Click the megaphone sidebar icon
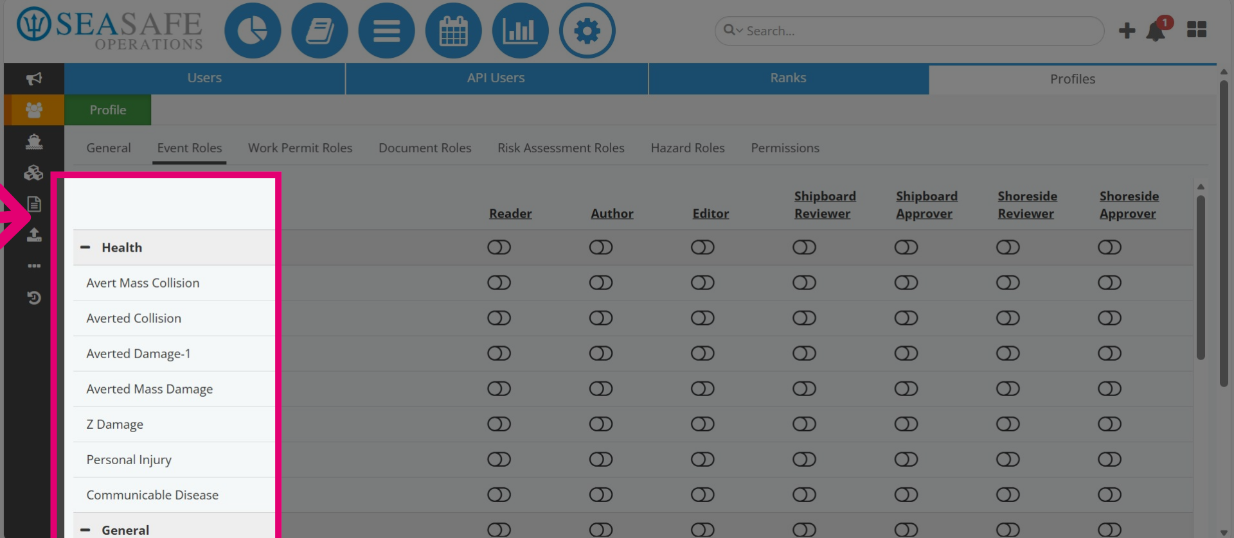Viewport: 1234px width, 538px height. [34, 78]
